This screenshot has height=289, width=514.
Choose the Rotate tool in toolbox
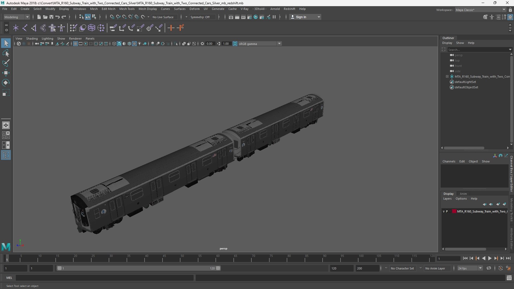point(6,83)
